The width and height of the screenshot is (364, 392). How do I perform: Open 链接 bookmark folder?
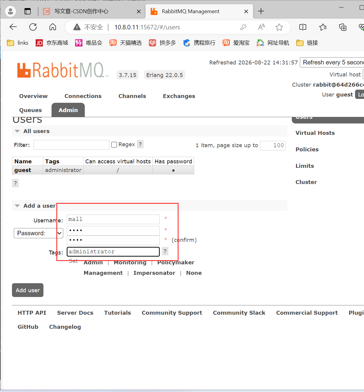(x=307, y=43)
